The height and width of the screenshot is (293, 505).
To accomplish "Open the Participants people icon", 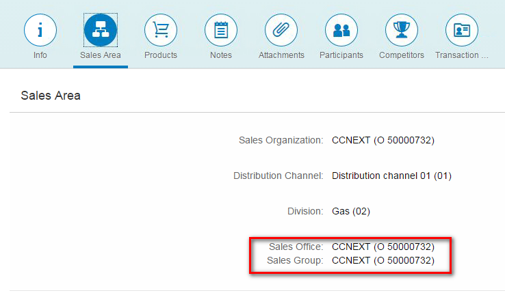I will pos(341,30).
